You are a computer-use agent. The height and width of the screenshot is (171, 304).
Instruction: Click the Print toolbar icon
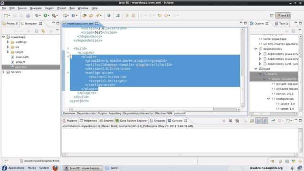(x=28, y=16)
